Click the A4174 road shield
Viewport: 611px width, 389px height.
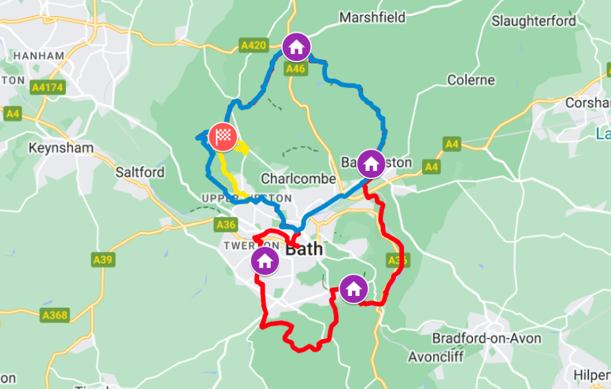coord(47,87)
